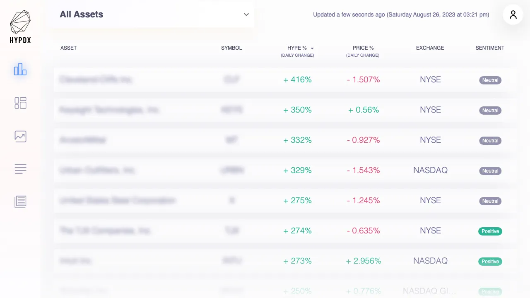Click the +350% hype value
Image resolution: width=530 pixels, height=298 pixels.
pos(297,110)
